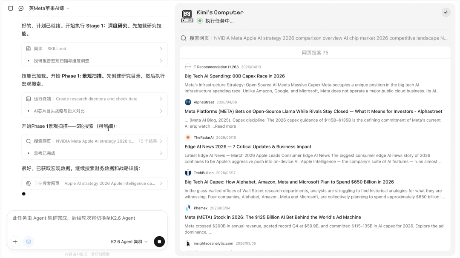Click the in-progress 正在搜索网页 icon
The width and height of the screenshot is (460, 258).
[x=29, y=183]
